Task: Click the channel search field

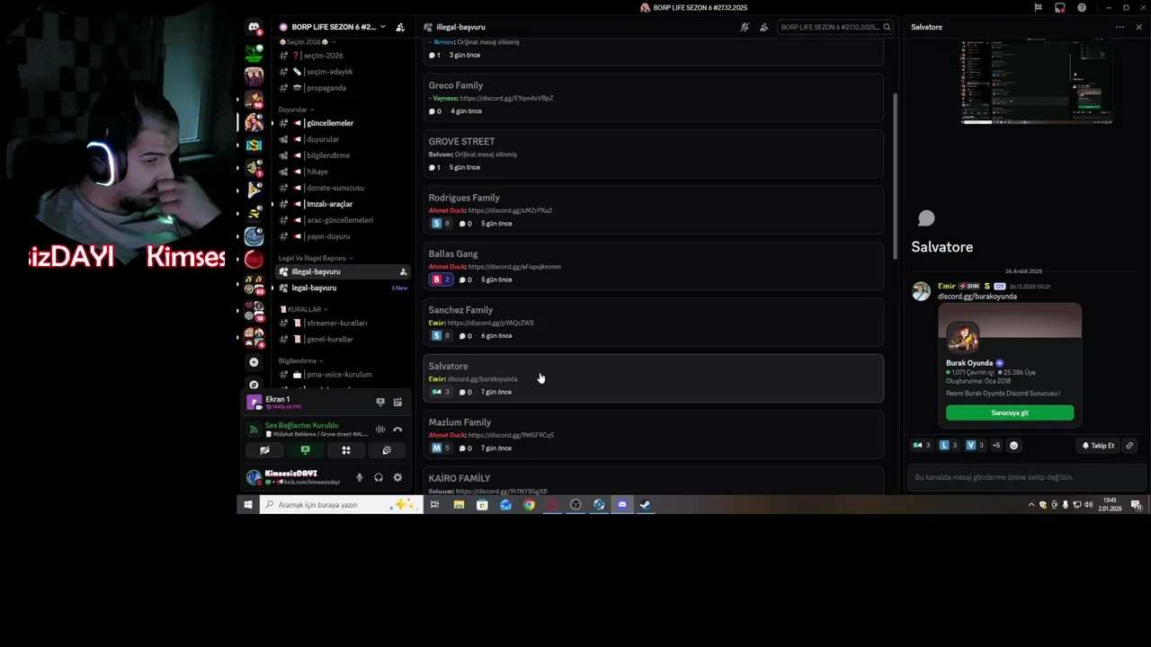Action: pos(835,27)
